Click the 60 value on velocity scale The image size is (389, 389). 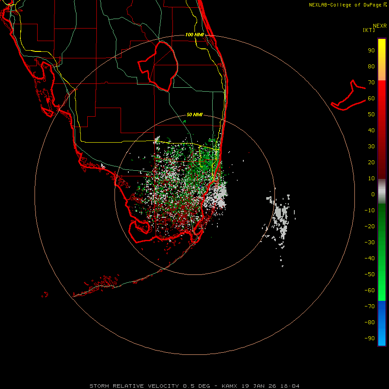(371, 99)
